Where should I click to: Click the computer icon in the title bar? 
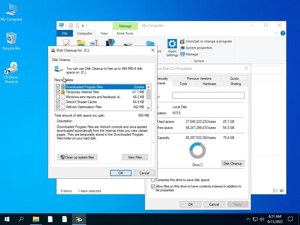click(61, 25)
